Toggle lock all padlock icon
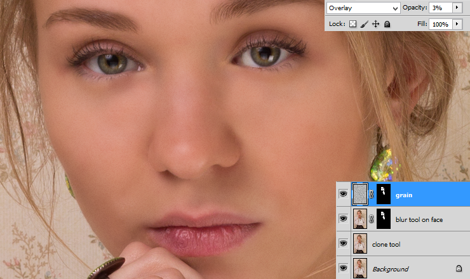The width and height of the screenshot is (470, 279). click(x=387, y=24)
